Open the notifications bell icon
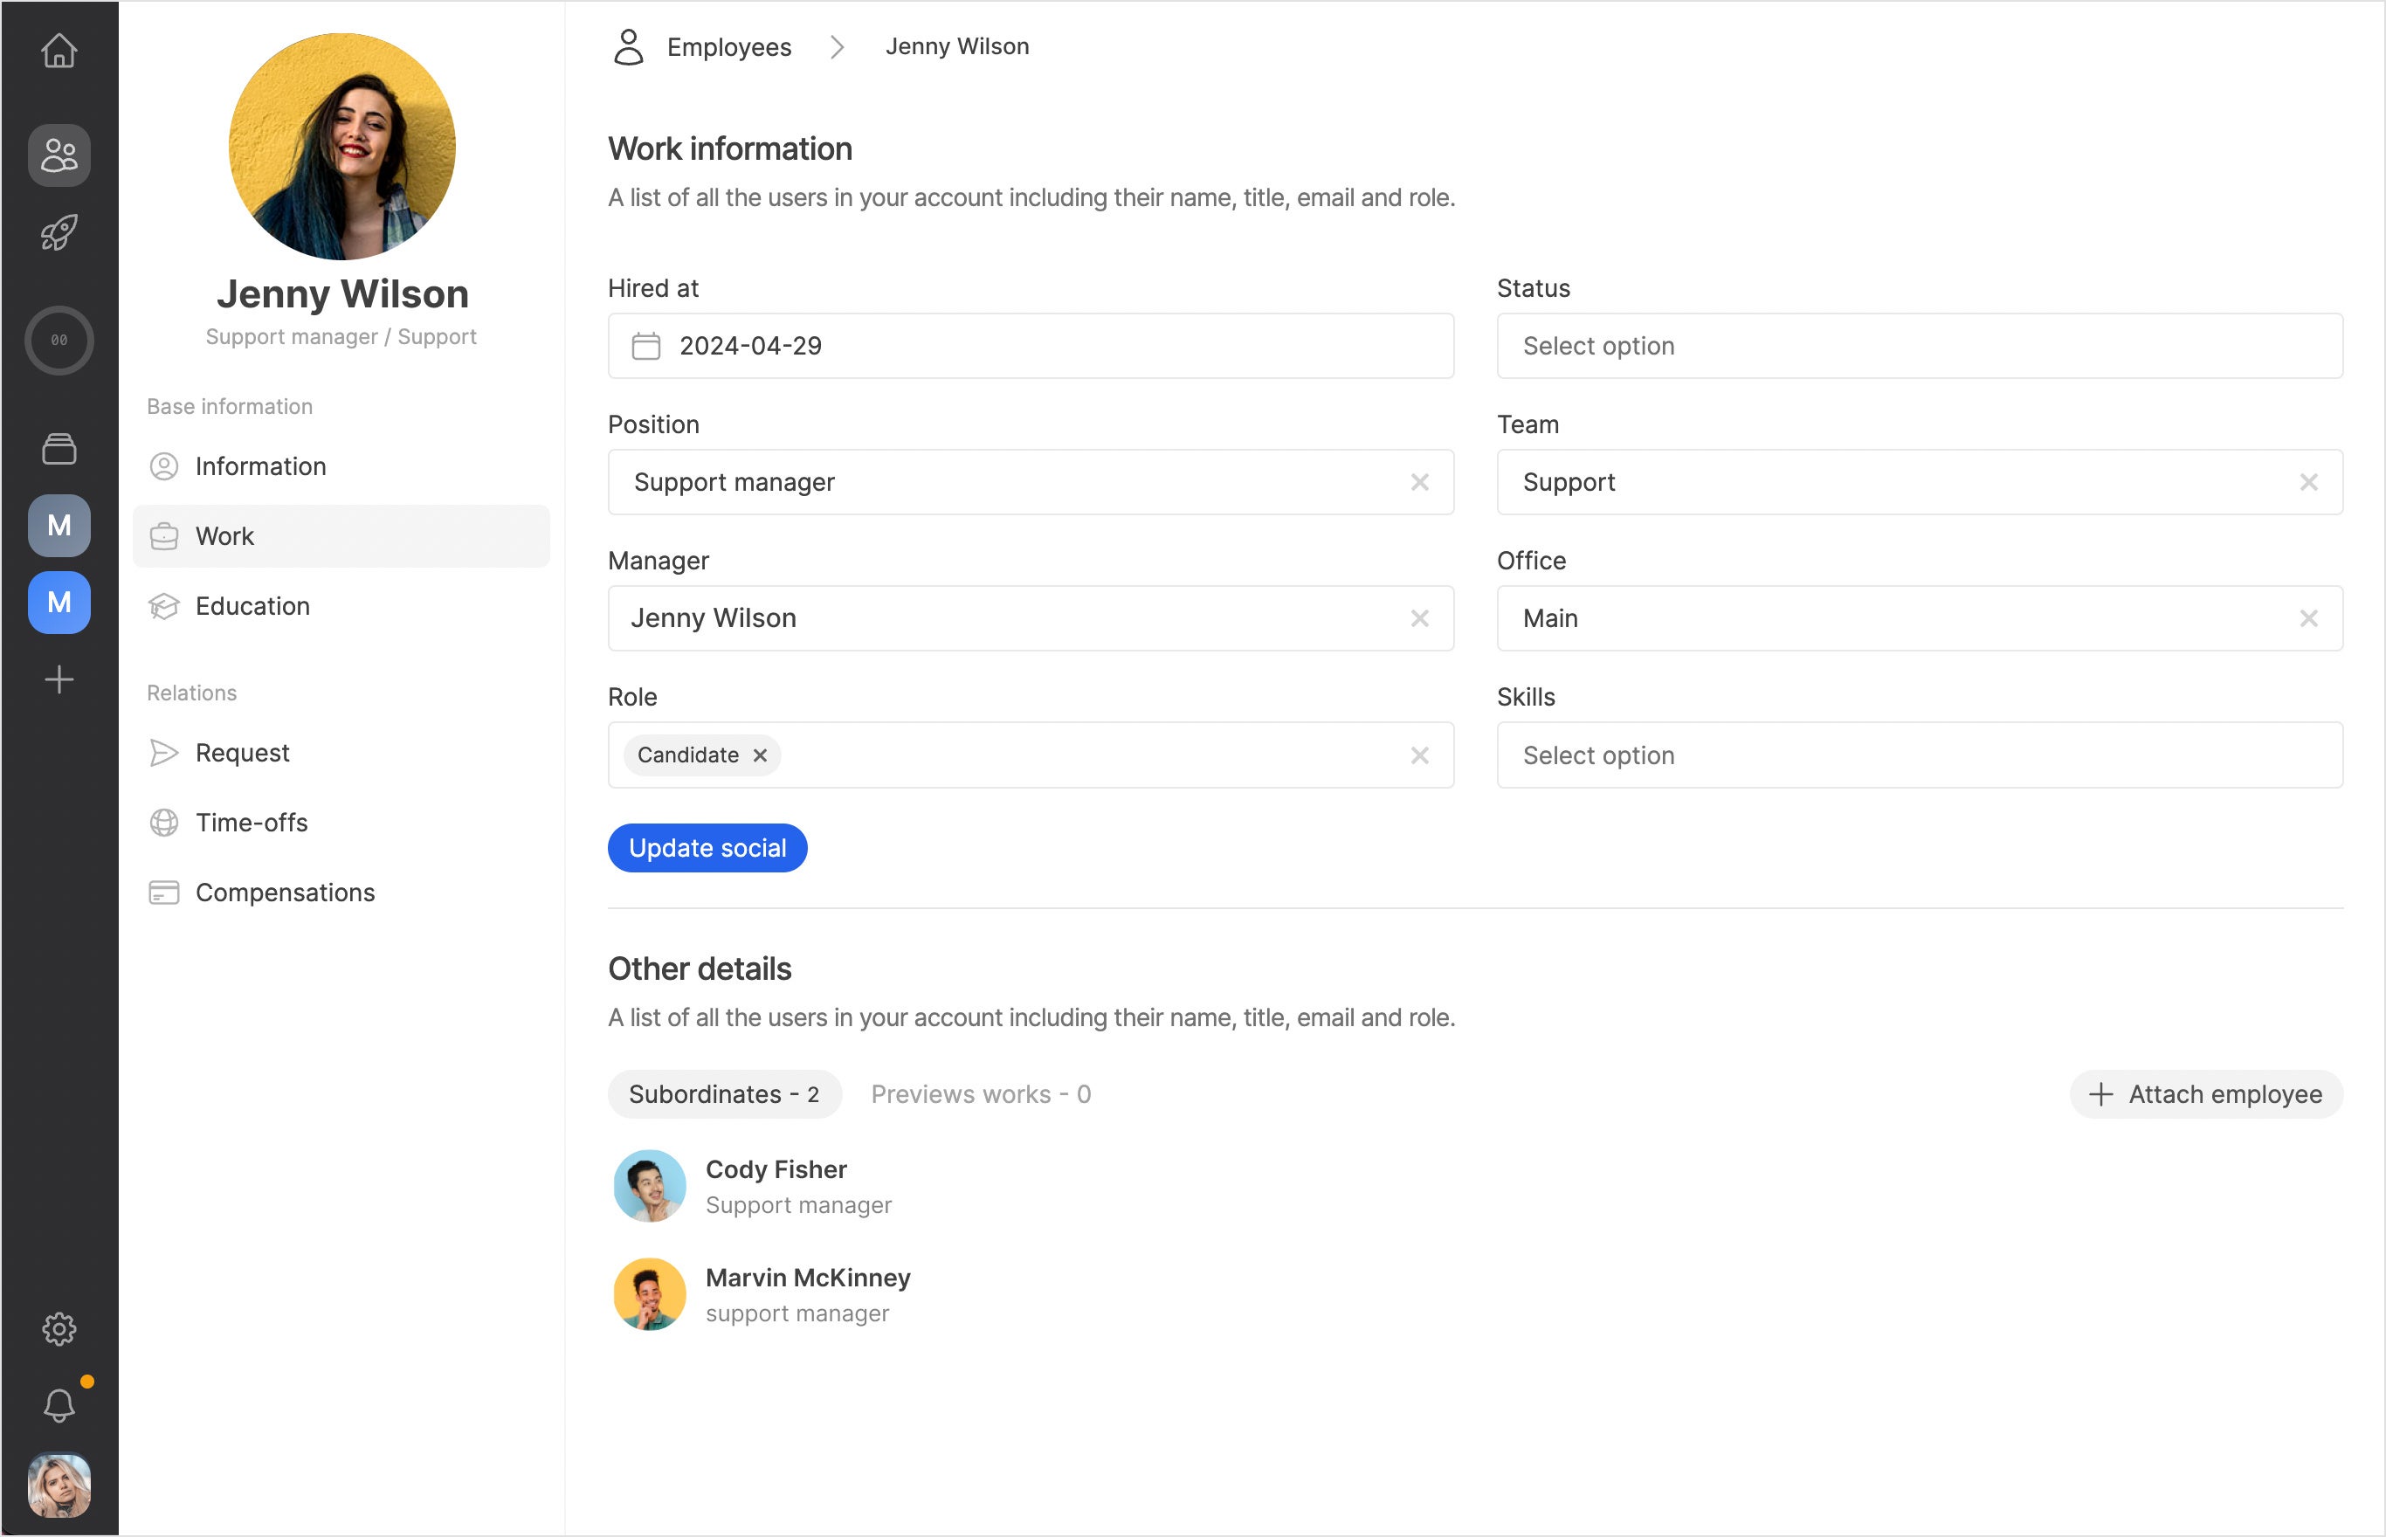 pyautogui.click(x=59, y=1405)
